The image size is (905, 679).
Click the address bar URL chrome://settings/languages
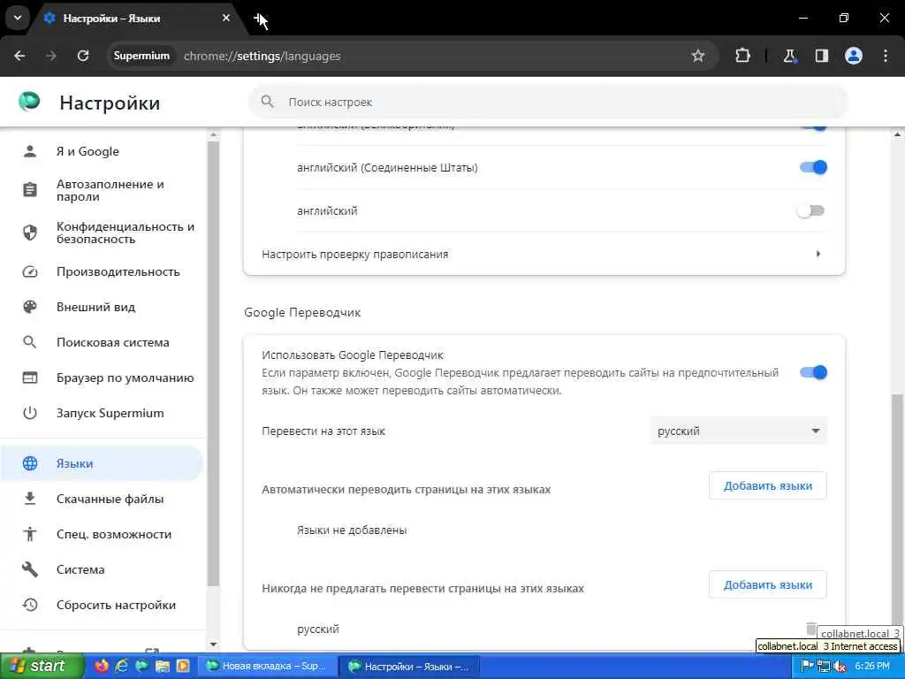click(262, 56)
